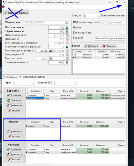Click Керамика Добавить button
The image size is (134, 166).
[14, 95]
